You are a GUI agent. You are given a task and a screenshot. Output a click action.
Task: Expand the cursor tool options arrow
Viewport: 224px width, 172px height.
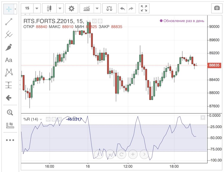point(16,9)
